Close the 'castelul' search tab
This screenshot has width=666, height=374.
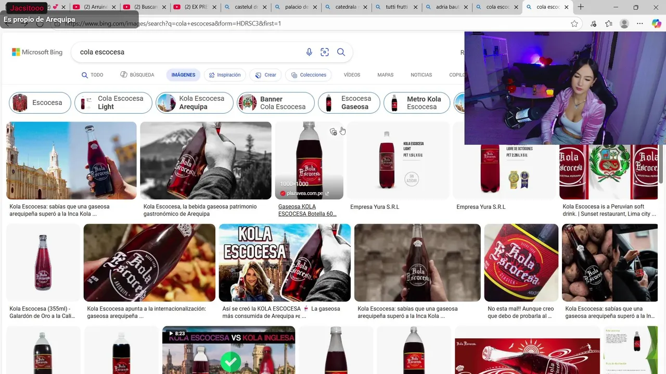(x=264, y=7)
